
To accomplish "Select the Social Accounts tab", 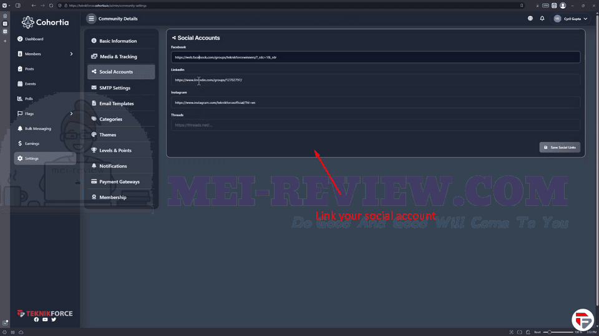I will [x=121, y=72].
